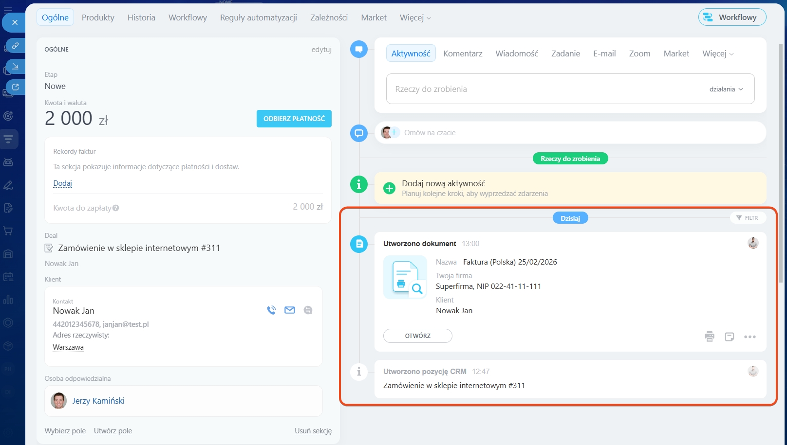This screenshot has width=787, height=445.
Task: Click the Workflowy button at top right
Action: [x=731, y=18]
